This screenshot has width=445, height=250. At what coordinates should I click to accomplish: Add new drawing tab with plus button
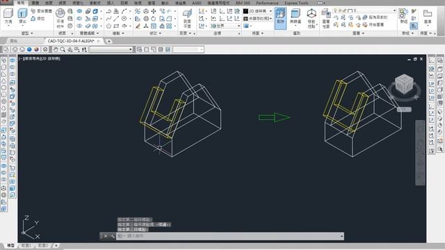108,42
